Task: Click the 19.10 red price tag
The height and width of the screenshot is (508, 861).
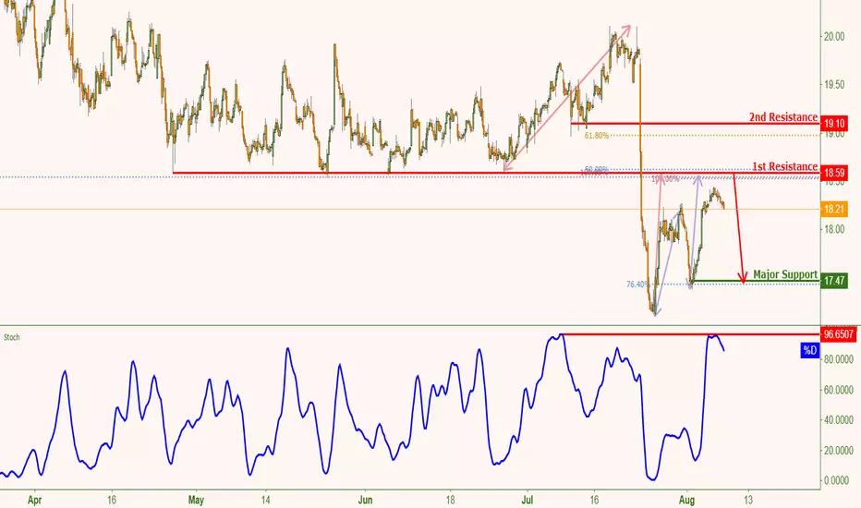Action: 834,124
